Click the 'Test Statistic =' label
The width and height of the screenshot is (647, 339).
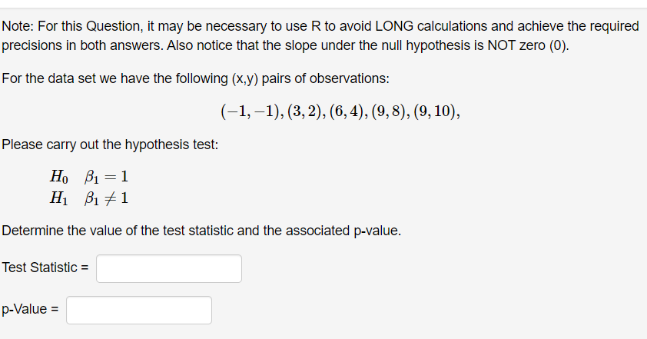tap(45, 268)
